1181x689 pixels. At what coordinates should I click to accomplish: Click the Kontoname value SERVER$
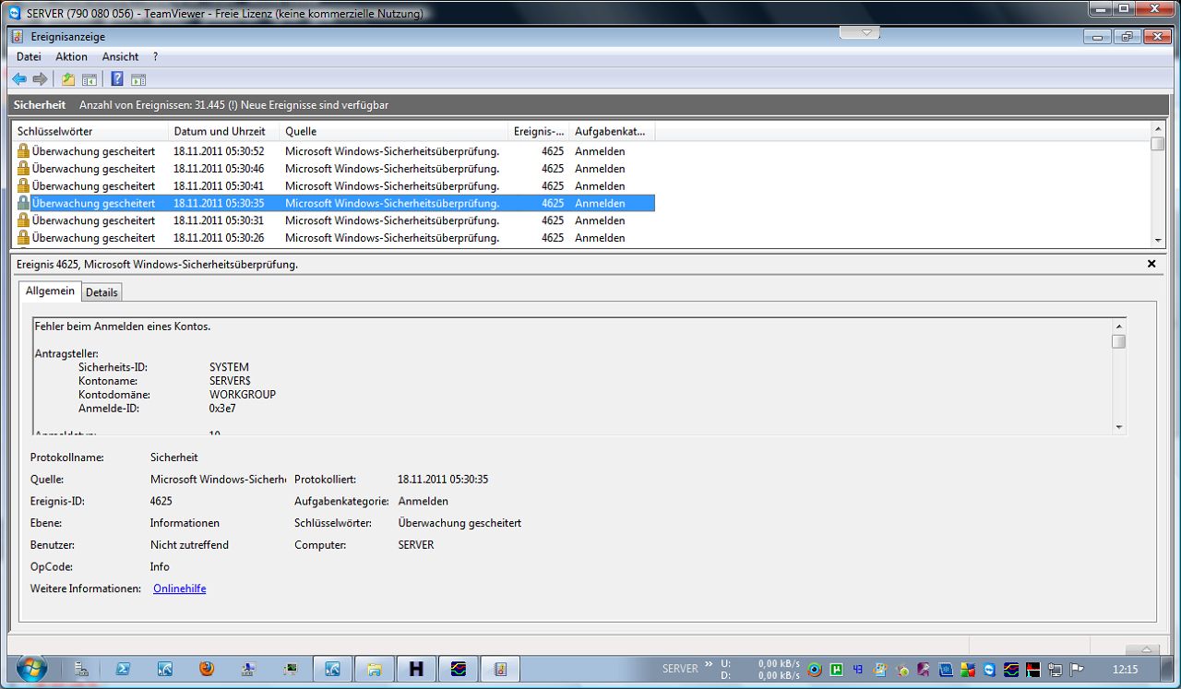coord(230,381)
